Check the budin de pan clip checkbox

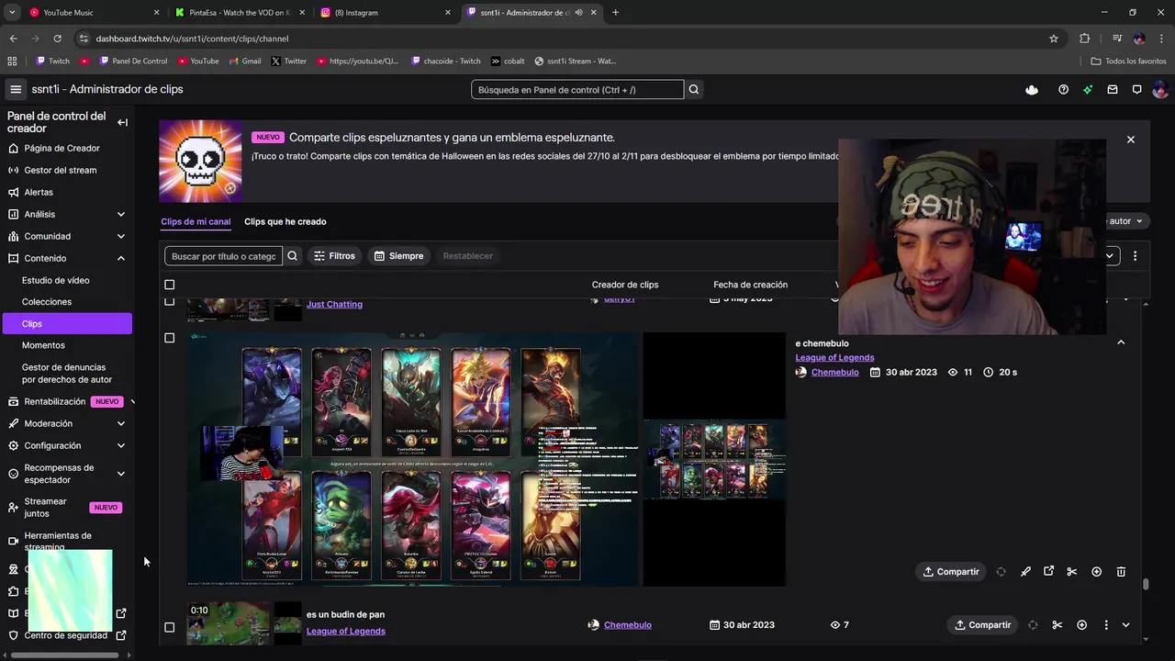pyautogui.click(x=169, y=627)
